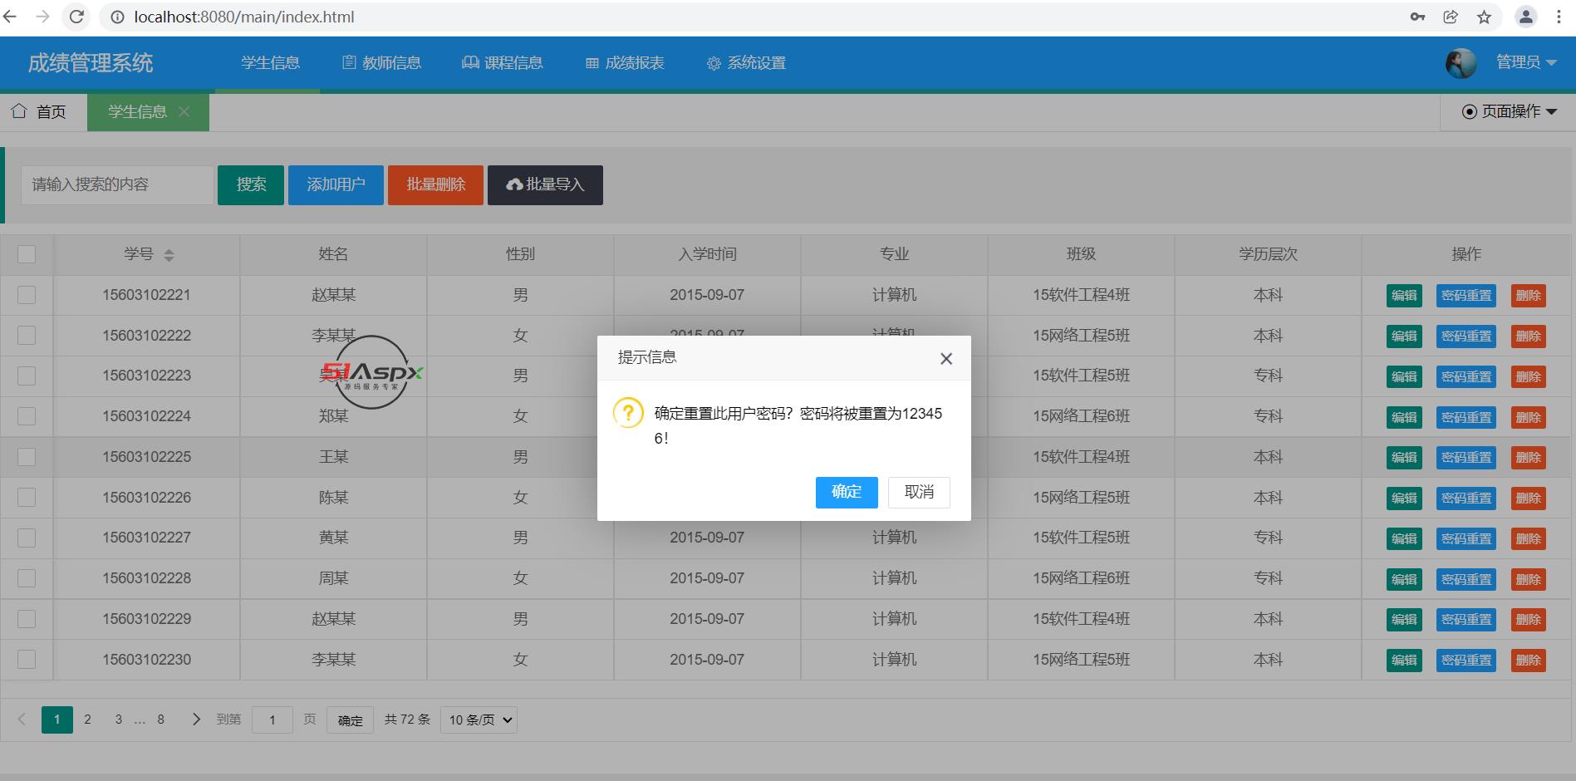
Task: Click the green 搜索 button
Action: (x=251, y=184)
